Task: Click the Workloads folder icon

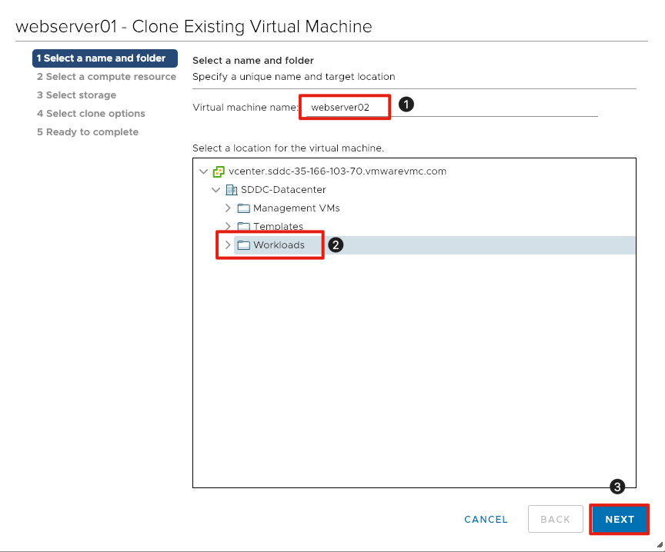Action: click(x=242, y=244)
